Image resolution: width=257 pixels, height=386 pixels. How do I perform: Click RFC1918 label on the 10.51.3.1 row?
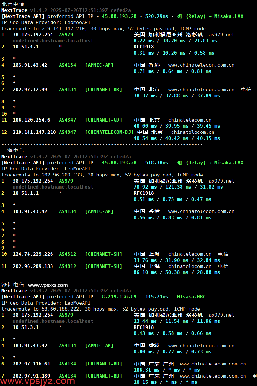tap(144, 327)
